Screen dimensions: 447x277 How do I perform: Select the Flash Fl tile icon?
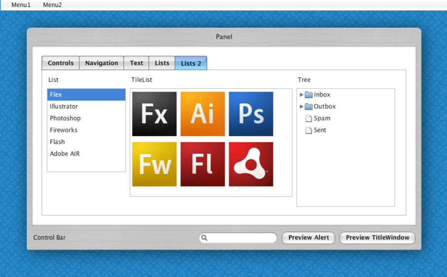tap(203, 164)
